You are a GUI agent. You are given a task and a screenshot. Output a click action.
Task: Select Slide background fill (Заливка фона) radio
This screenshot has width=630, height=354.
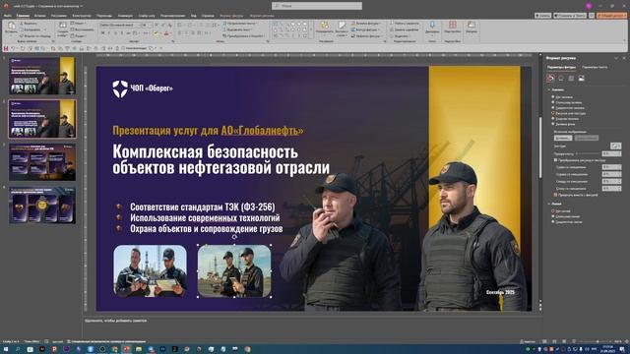(x=553, y=124)
